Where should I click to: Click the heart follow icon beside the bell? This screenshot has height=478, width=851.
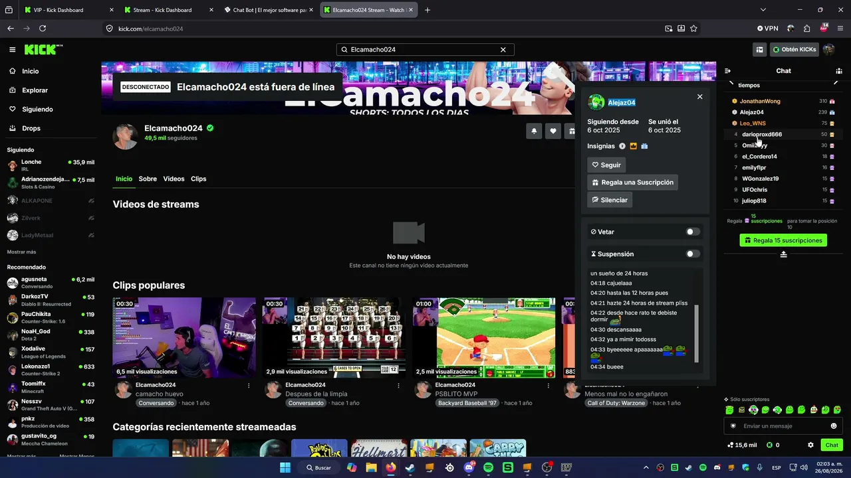tap(552, 131)
